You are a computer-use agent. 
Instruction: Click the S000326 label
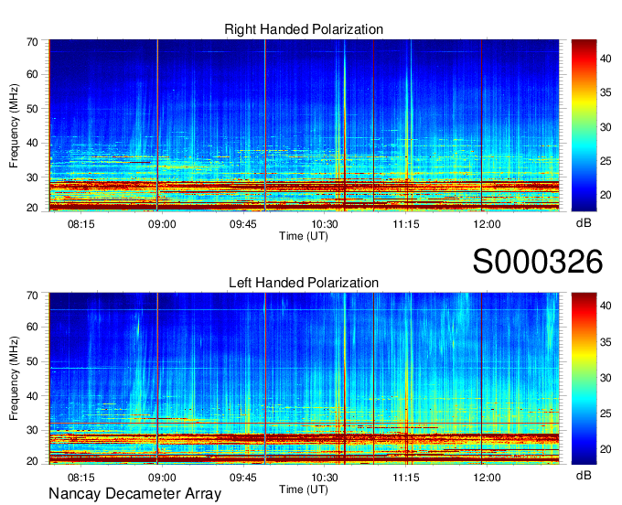[538, 262]
